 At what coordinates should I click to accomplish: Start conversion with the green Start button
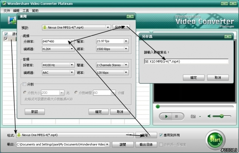(x=215, y=140)
